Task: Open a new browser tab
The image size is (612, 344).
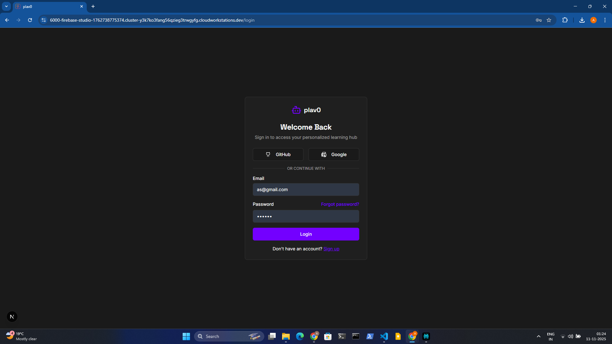Action: coord(93,6)
